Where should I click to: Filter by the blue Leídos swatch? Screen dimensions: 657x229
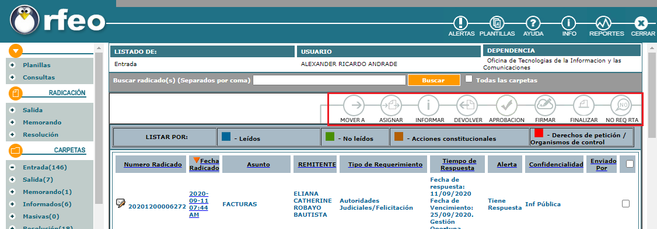coord(226,136)
